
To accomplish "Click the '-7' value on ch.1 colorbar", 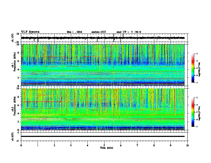I will coord(197,83).
